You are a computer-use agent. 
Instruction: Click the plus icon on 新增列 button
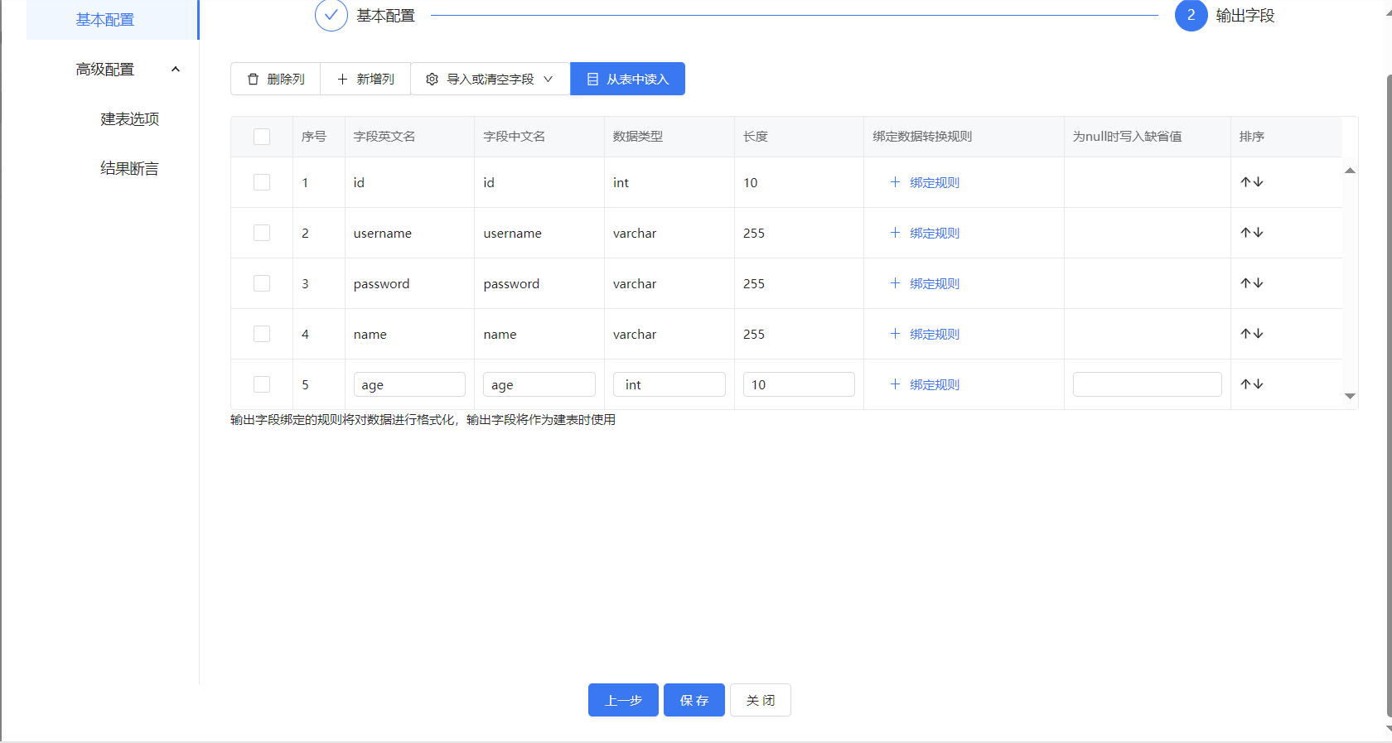click(x=342, y=79)
